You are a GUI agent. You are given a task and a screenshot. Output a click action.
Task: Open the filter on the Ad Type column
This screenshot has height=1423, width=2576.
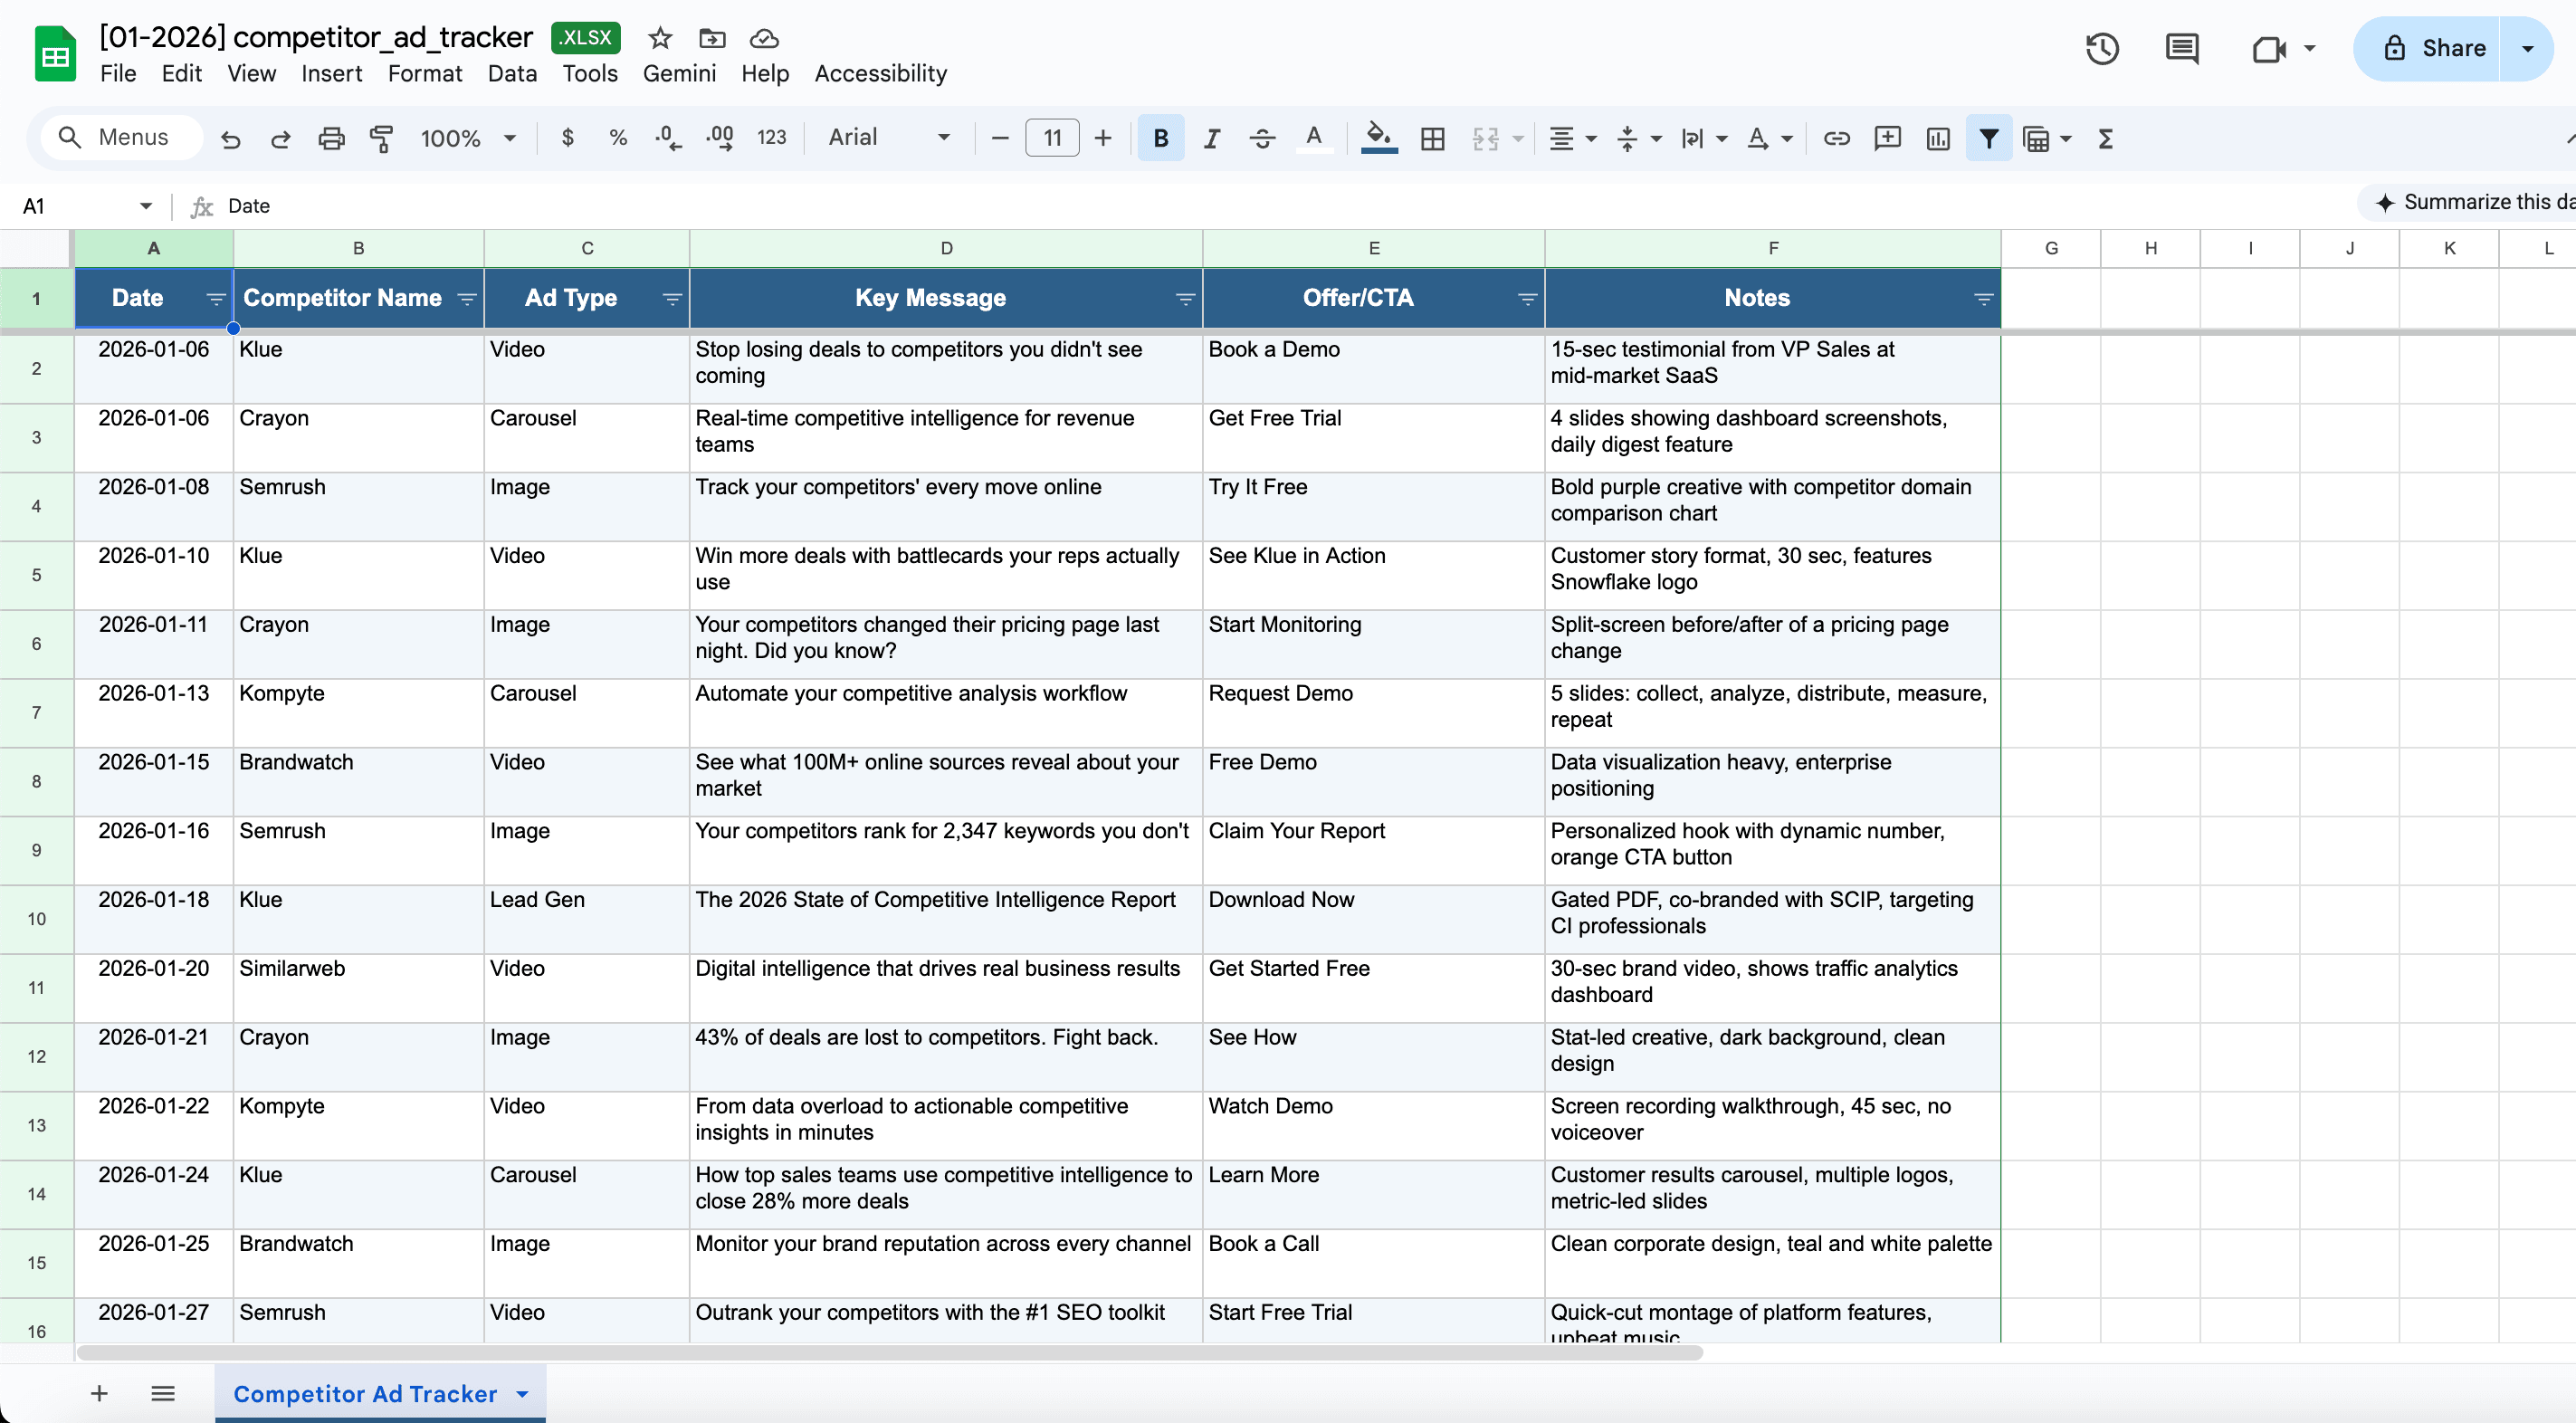(x=670, y=298)
